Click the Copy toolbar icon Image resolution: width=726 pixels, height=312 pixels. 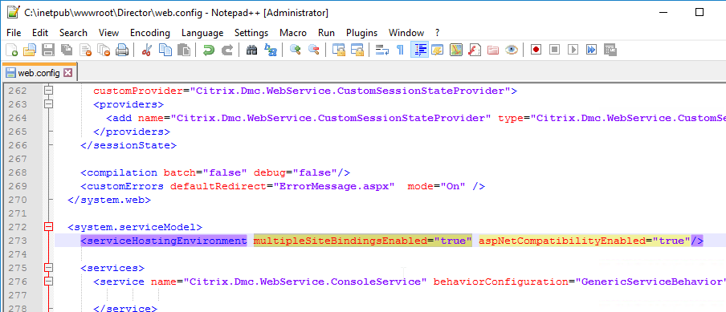165,50
